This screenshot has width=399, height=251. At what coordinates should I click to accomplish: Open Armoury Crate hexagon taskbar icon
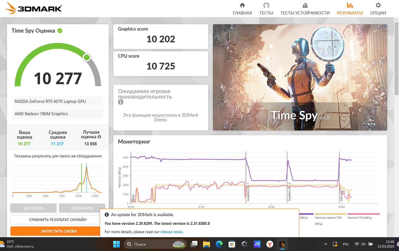click(244, 244)
